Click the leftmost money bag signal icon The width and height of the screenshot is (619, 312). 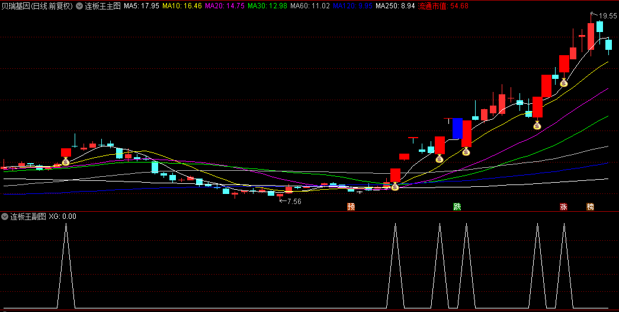pyautogui.click(x=66, y=161)
